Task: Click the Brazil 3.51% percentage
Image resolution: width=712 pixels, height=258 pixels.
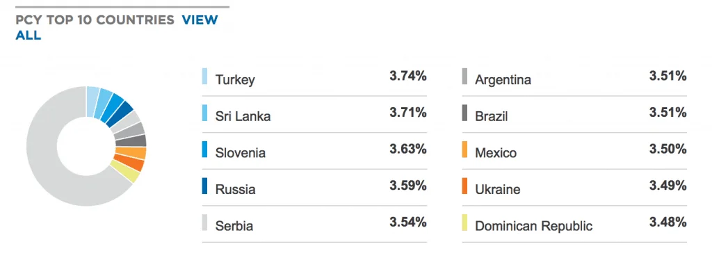Action: 667,112
